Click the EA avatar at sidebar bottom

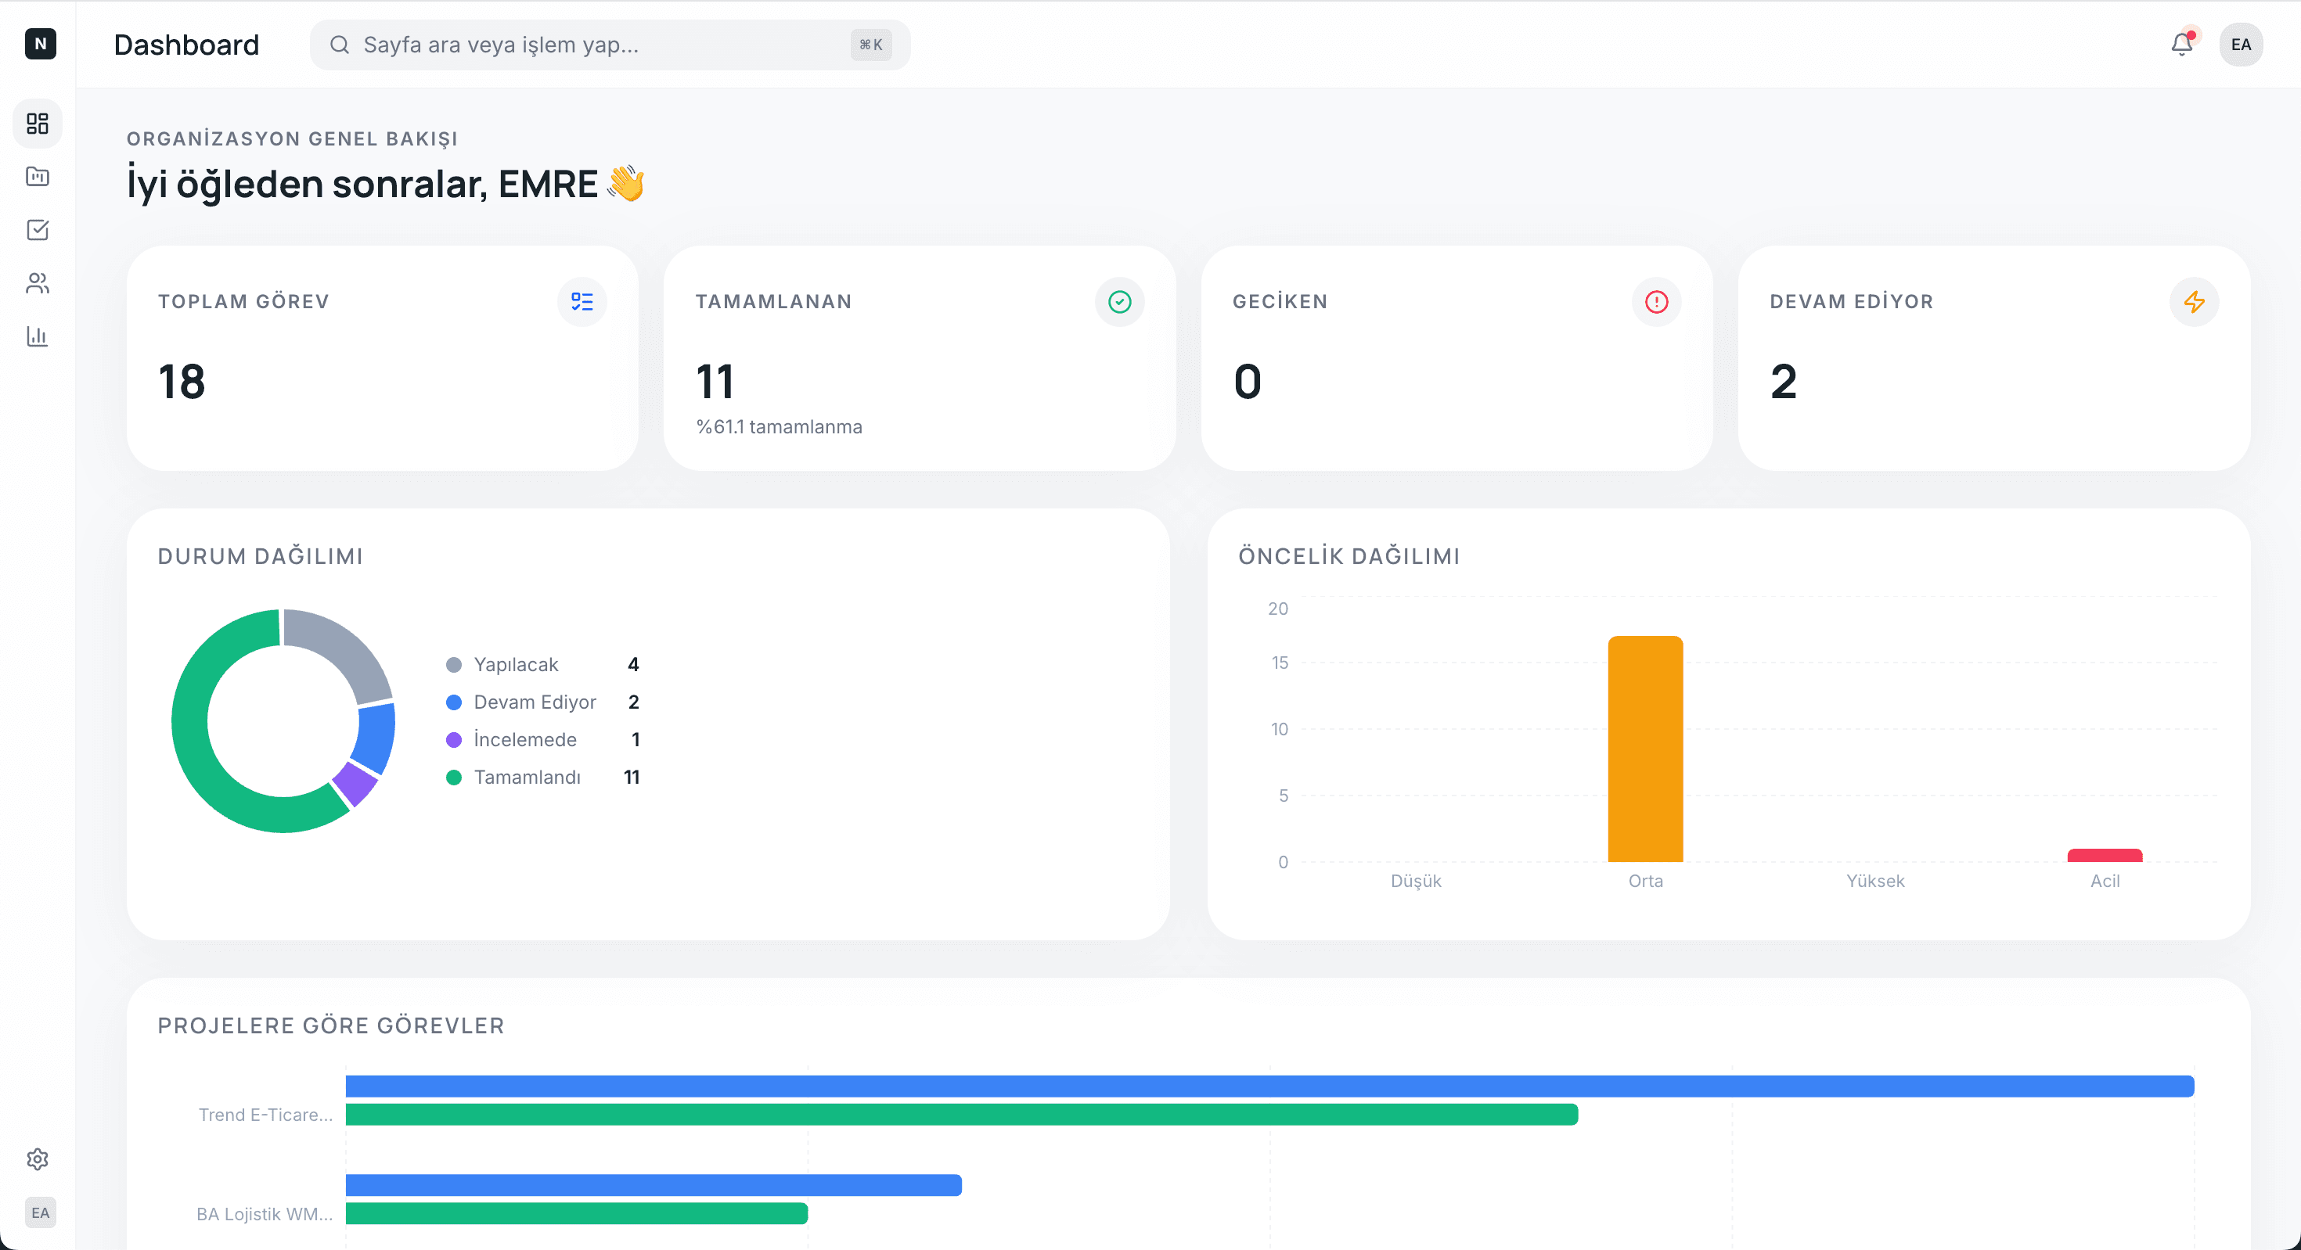[40, 1212]
